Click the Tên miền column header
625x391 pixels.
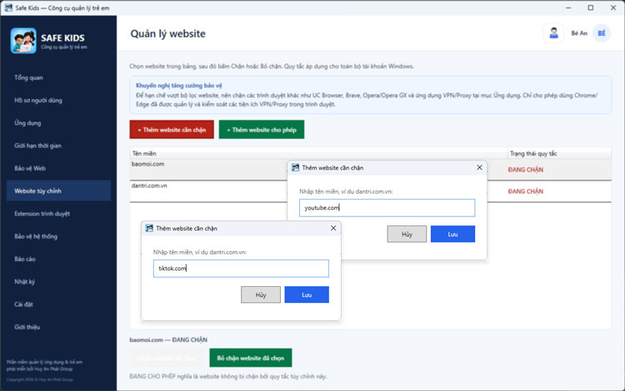click(x=318, y=154)
